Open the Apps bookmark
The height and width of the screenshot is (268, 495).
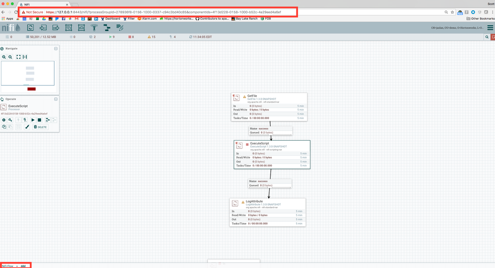(7, 19)
